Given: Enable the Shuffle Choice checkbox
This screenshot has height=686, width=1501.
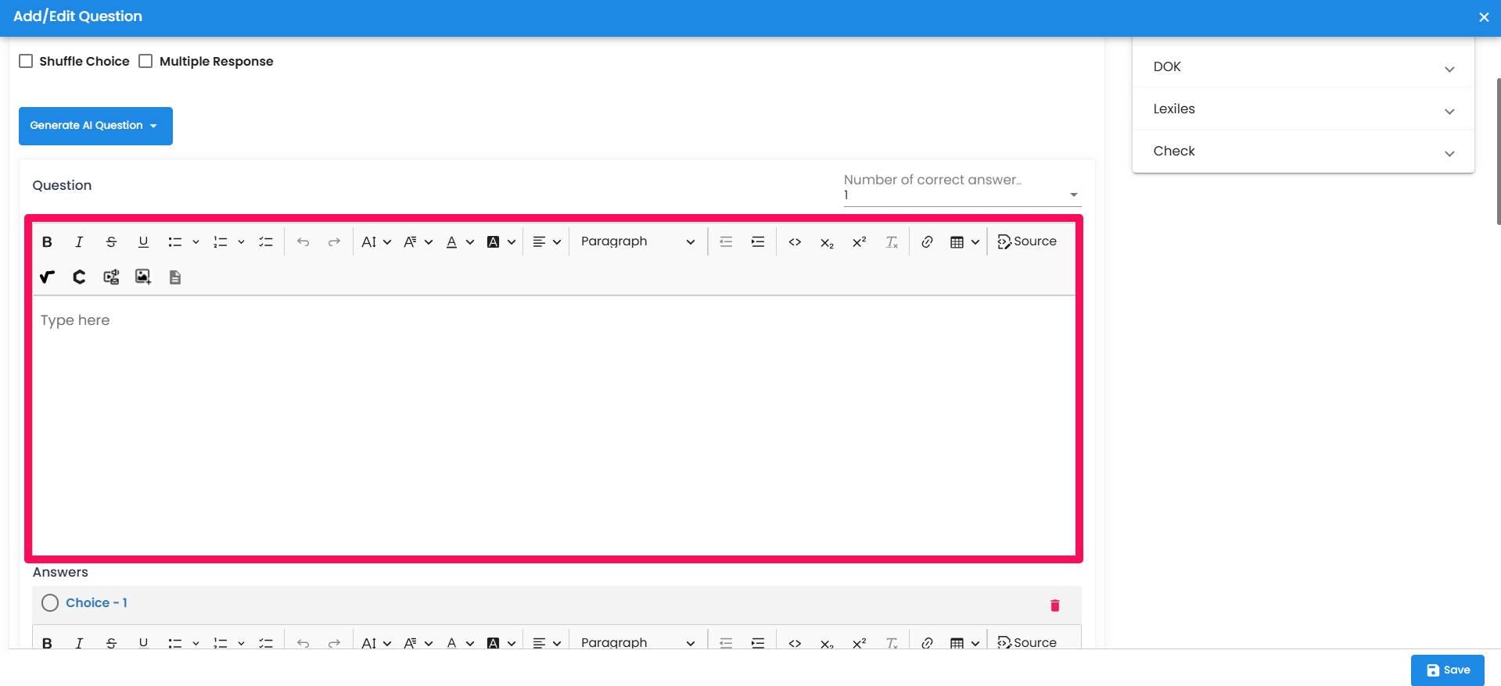Looking at the screenshot, I should 26,61.
